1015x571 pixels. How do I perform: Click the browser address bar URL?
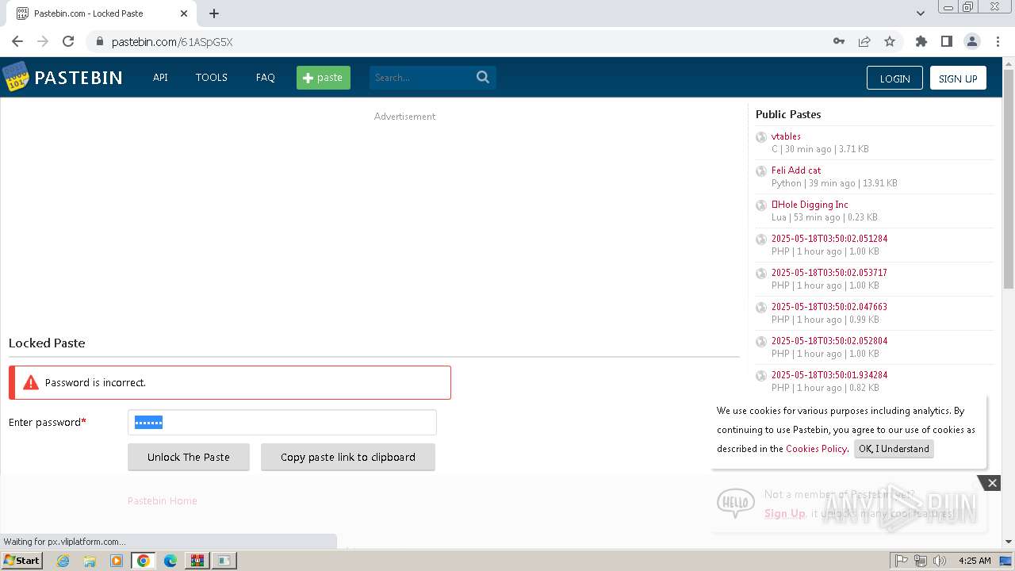click(172, 42)
